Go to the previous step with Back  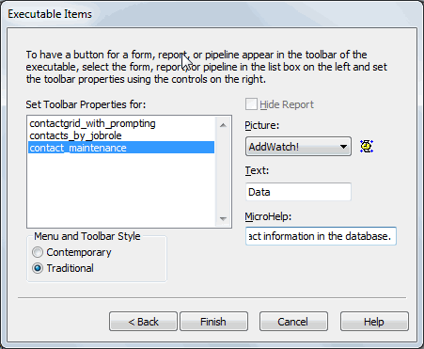143,322
